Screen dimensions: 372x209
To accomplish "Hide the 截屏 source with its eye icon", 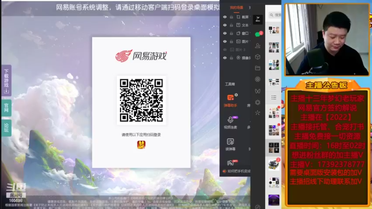I will click(x=225, y=17).
